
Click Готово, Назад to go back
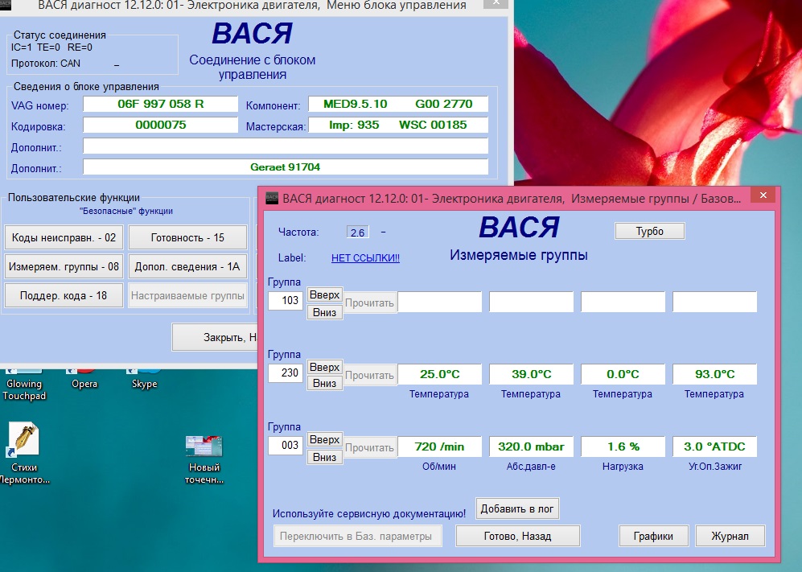click(x=517, y=536)
